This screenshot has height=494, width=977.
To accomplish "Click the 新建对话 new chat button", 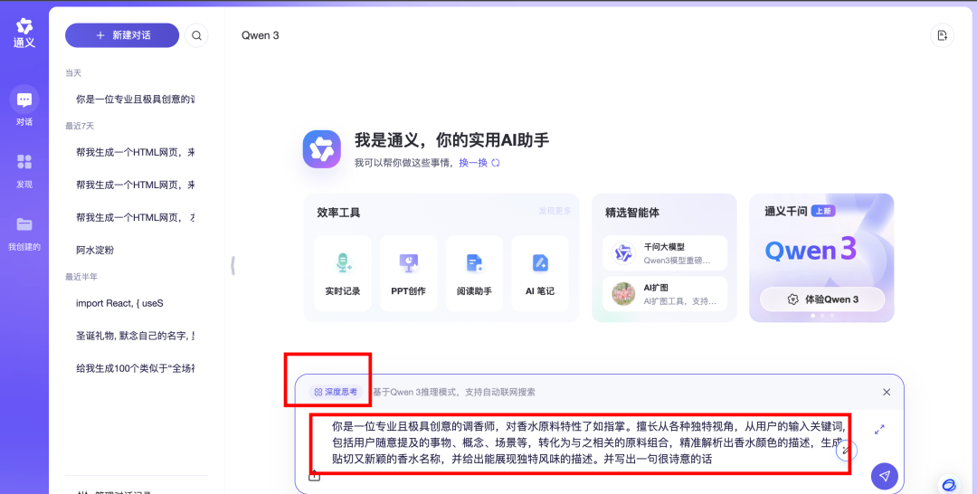I will (x=122, y=35).
